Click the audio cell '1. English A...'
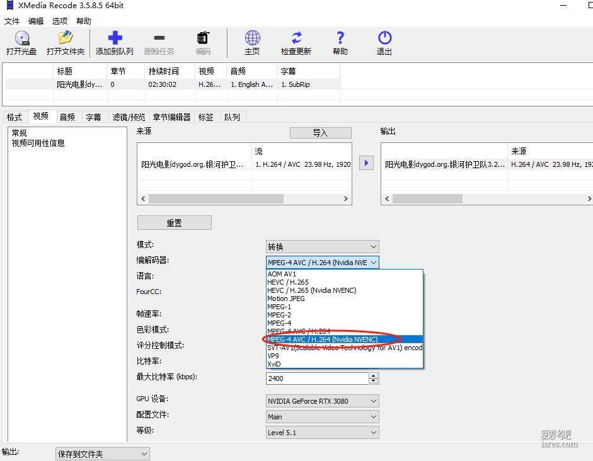This screenshot has height=461, width=593. click(252, 84)
